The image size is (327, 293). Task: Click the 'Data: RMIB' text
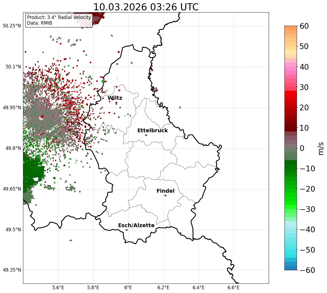pos(40,23)
